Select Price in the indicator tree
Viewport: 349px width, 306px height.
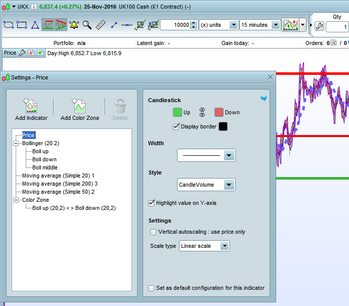[x=28, y=135]
